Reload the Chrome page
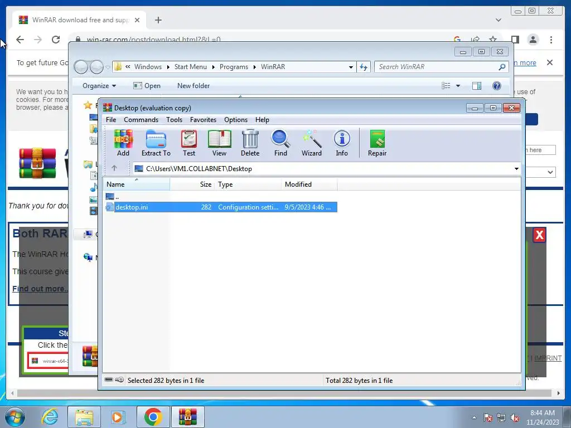 56,40
